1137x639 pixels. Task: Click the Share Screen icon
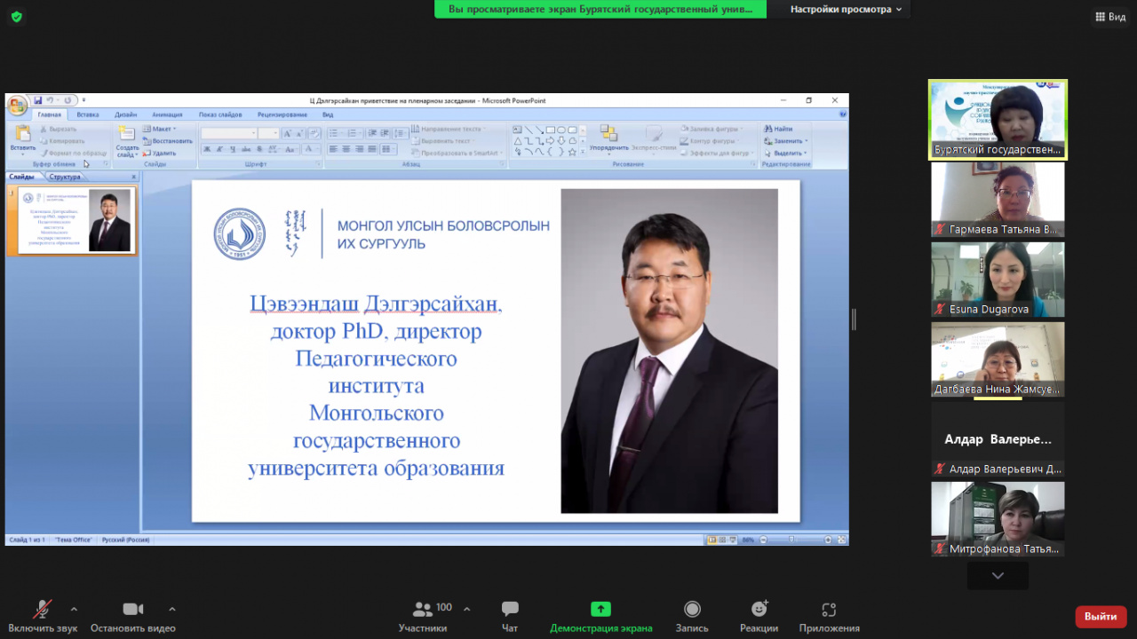pos(600,615)
